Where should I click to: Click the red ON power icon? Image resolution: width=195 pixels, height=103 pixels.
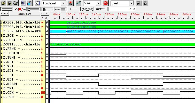click(x=71, y=3)
